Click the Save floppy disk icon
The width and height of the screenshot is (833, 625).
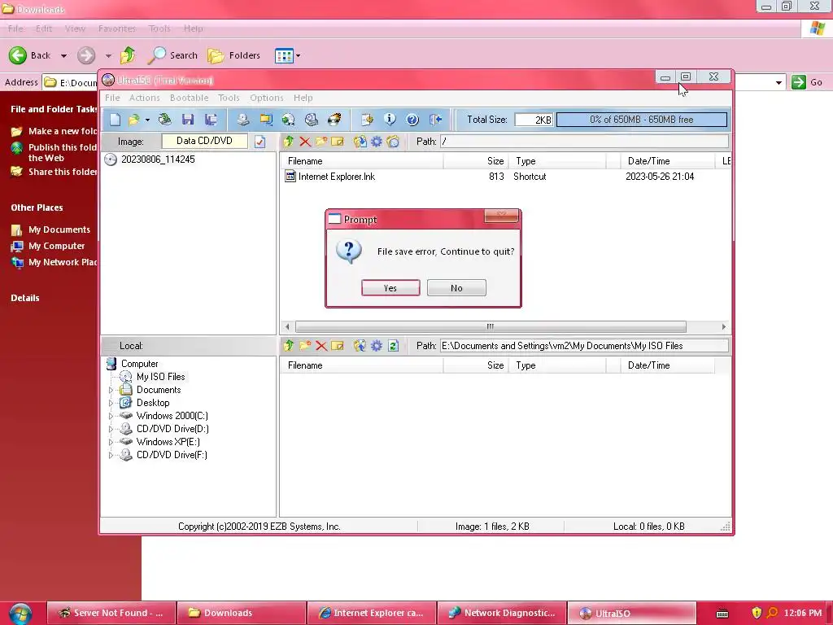point(188,120)
